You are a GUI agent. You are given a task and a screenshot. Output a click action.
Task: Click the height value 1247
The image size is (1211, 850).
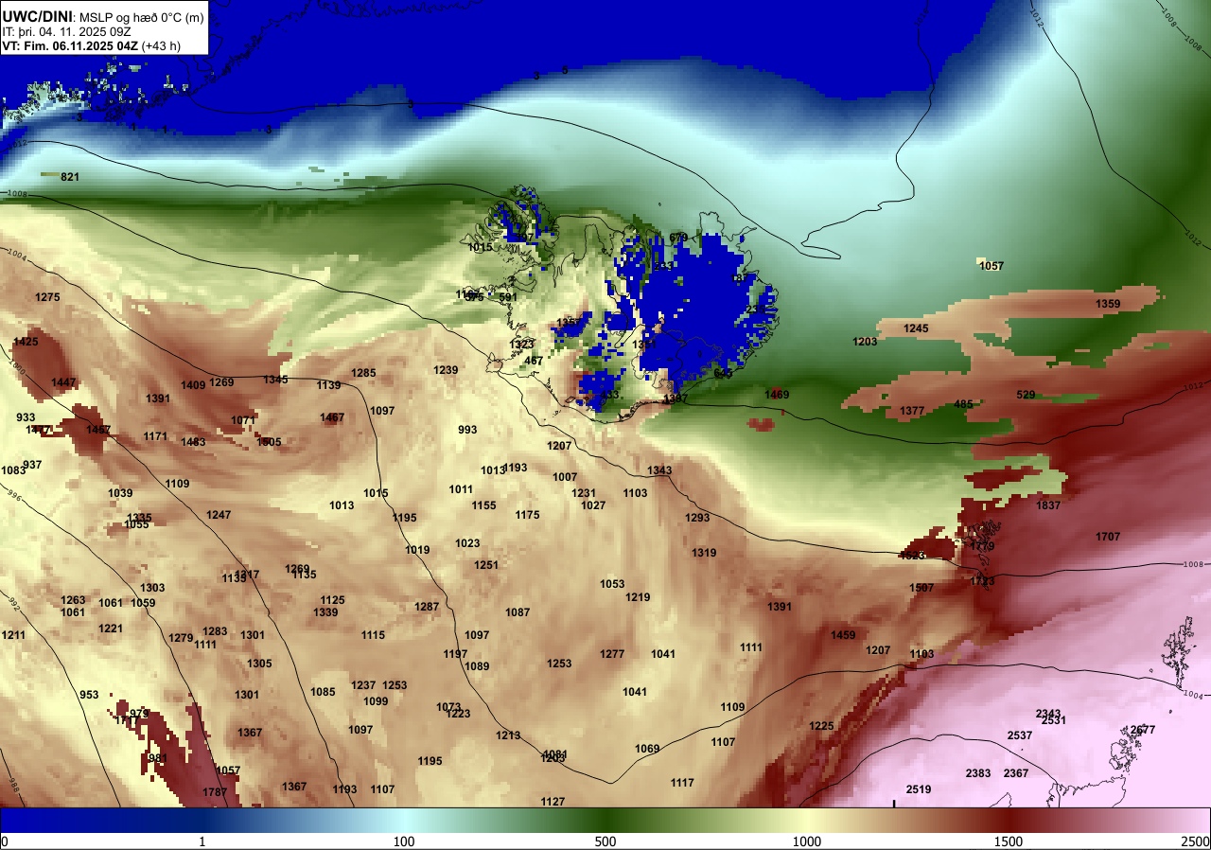click(x=219, y=515)
